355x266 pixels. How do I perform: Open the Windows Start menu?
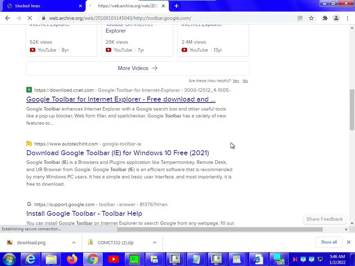(9, 259)
